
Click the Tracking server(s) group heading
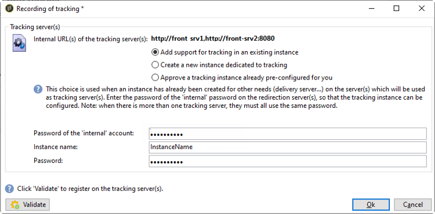[35, 27]
